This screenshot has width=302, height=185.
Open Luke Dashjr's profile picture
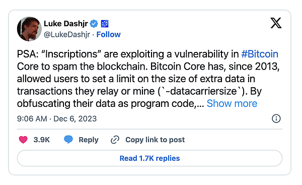29,29
